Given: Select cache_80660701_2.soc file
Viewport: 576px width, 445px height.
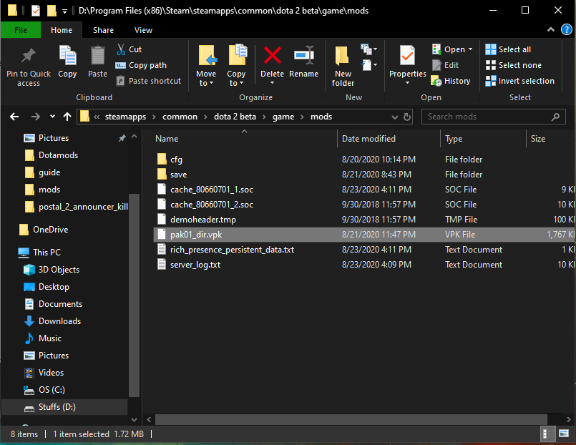Looking at the screenshot, I should tap(363, 205).
